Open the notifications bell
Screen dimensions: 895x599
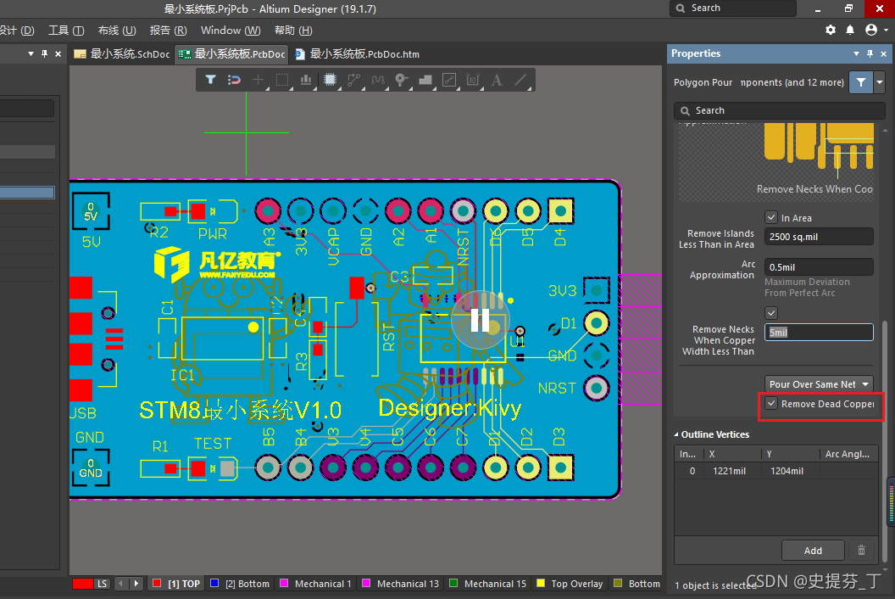(x=850, y=30)
